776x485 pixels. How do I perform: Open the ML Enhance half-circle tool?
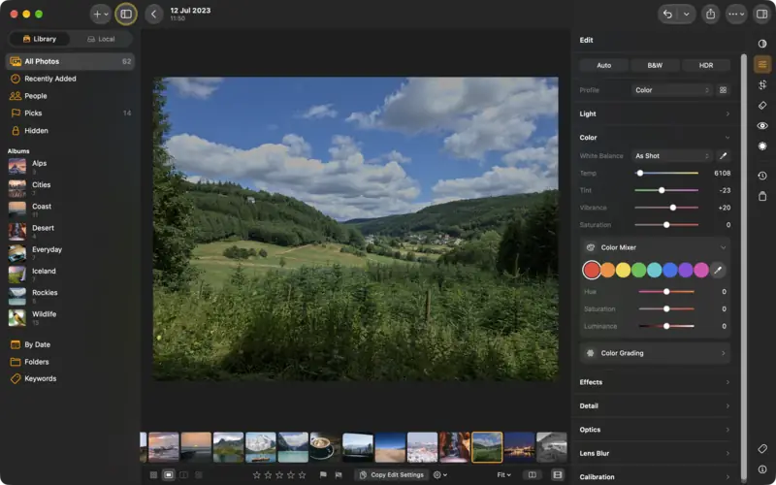762,44
